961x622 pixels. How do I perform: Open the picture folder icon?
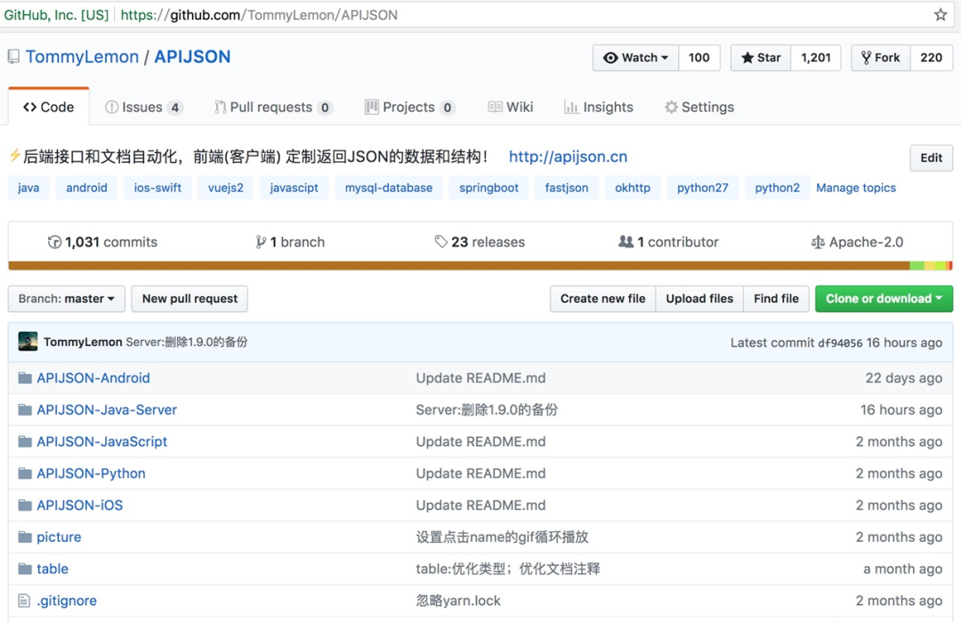pos(25,537)
